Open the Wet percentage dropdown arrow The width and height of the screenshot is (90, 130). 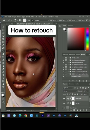(x=58, y=20)
